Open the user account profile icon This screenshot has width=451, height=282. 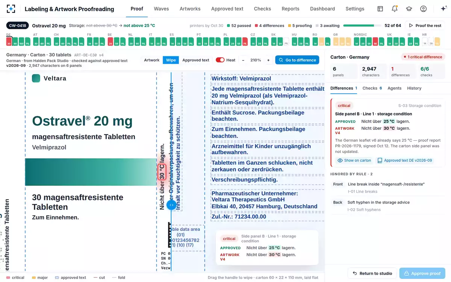423,9
